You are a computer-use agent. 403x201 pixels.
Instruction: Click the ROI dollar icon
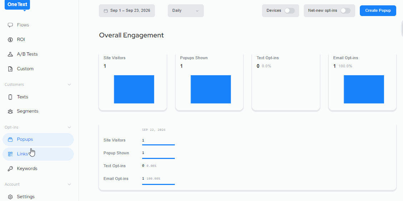pos(10,40)
